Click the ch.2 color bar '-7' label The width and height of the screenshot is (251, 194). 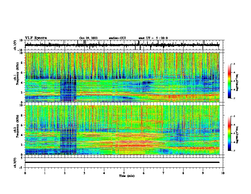[234, 151]
